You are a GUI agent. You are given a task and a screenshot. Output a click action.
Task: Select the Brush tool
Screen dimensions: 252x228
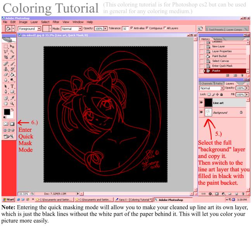12,64
